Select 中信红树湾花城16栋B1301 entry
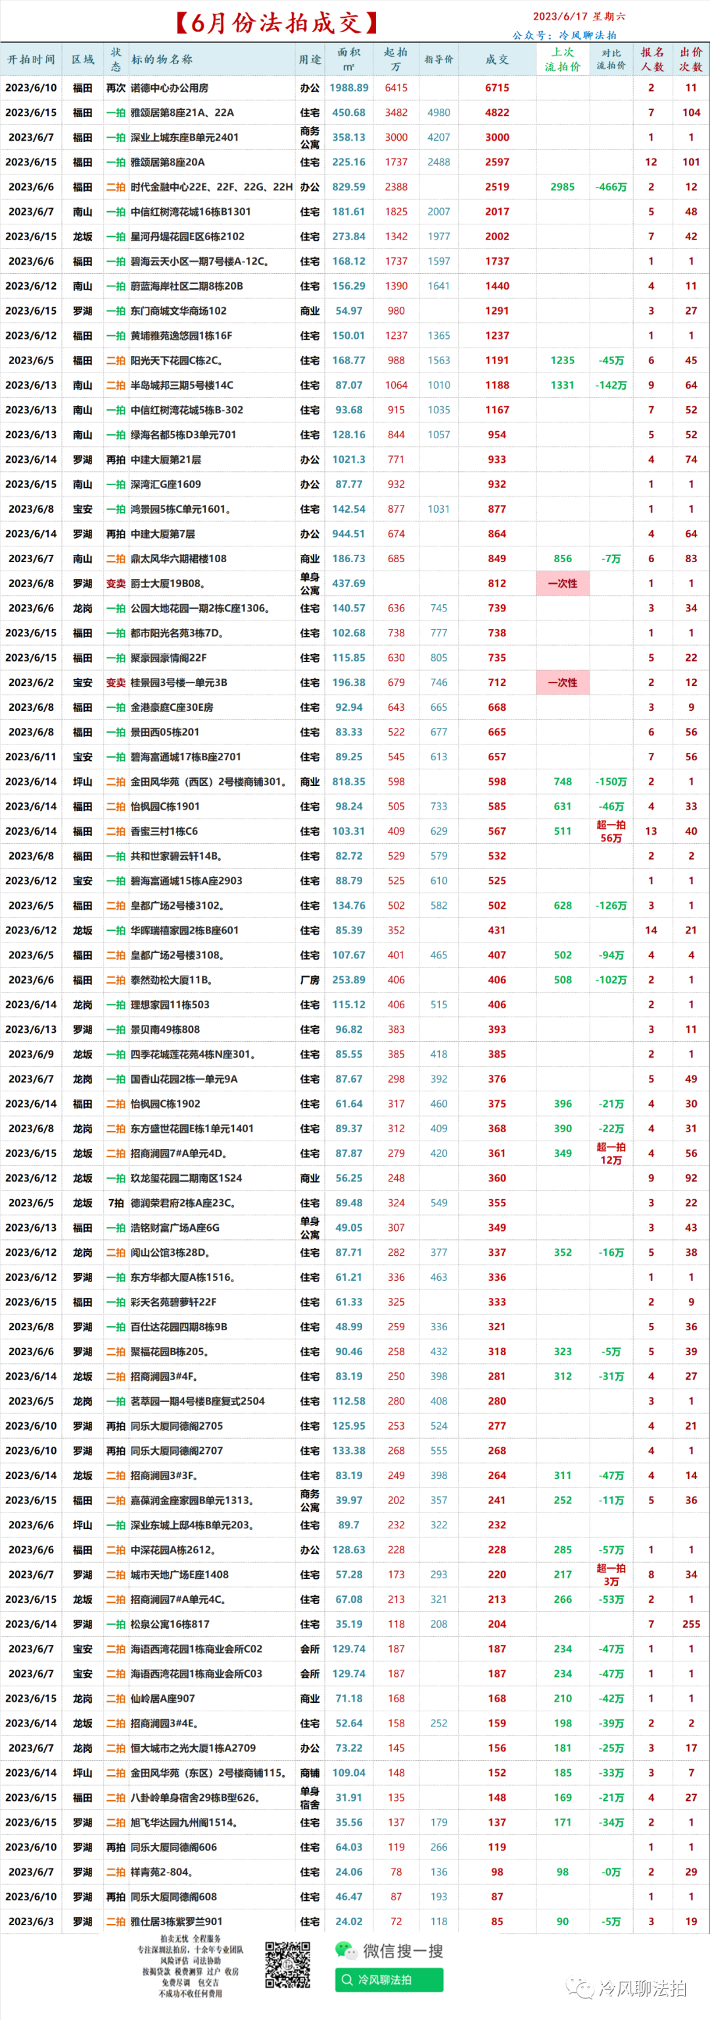Screen dimensions: 710x2020 tap(190, 212)
